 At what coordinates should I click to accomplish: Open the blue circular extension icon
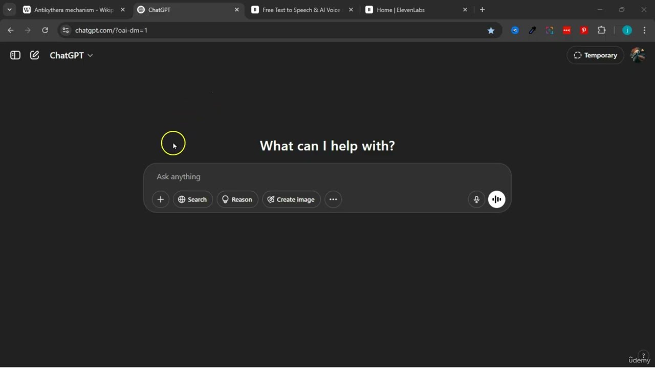pyautogui.click(x=515, y=30)
